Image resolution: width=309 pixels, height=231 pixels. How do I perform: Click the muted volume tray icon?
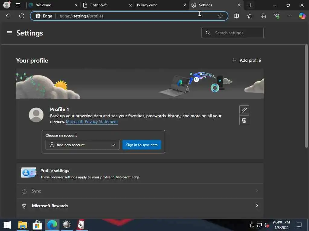point(266,225)
